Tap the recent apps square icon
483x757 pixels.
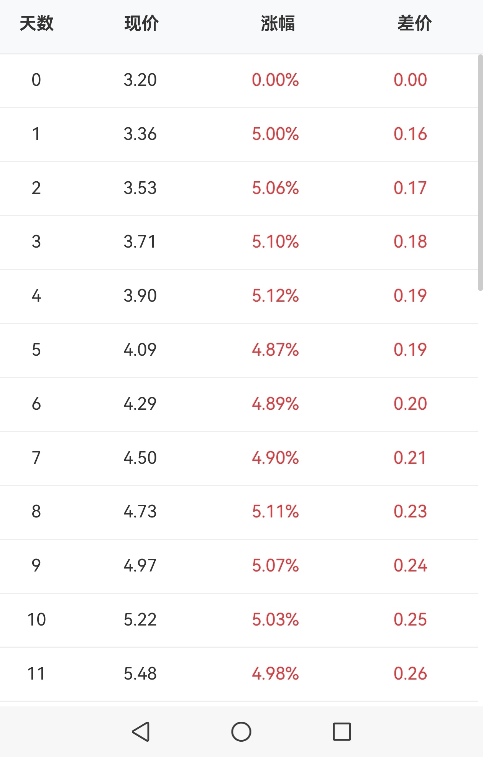click(342, 732)
